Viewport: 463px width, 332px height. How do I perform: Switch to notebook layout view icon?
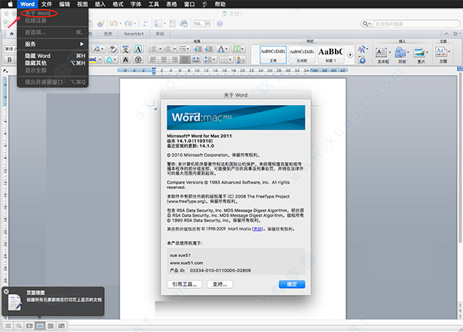[x=50, y=326]
